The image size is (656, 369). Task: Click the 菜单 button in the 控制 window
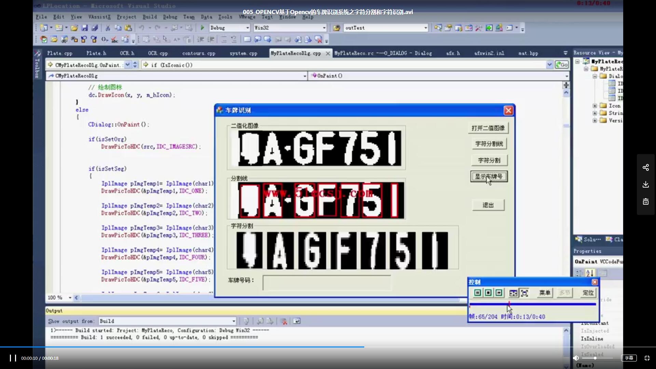pyautogui.click(x=545, y=293)
